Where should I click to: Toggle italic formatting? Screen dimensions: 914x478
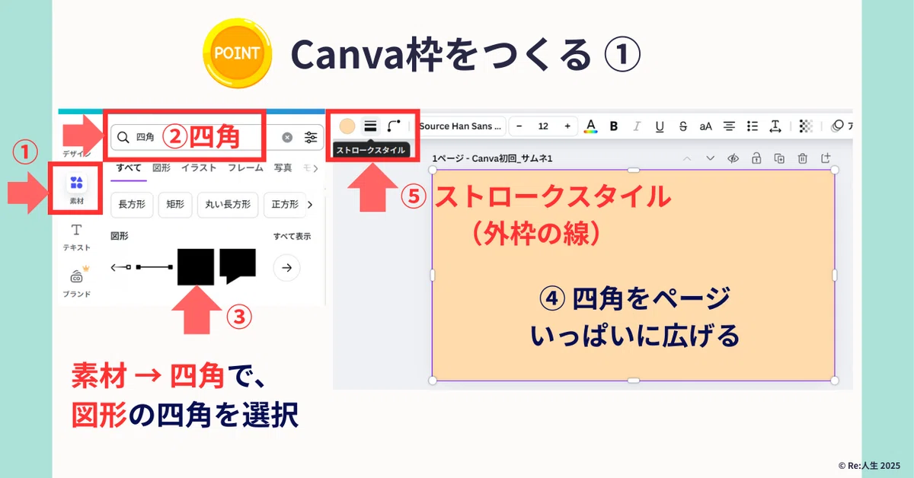coord(636,126)
